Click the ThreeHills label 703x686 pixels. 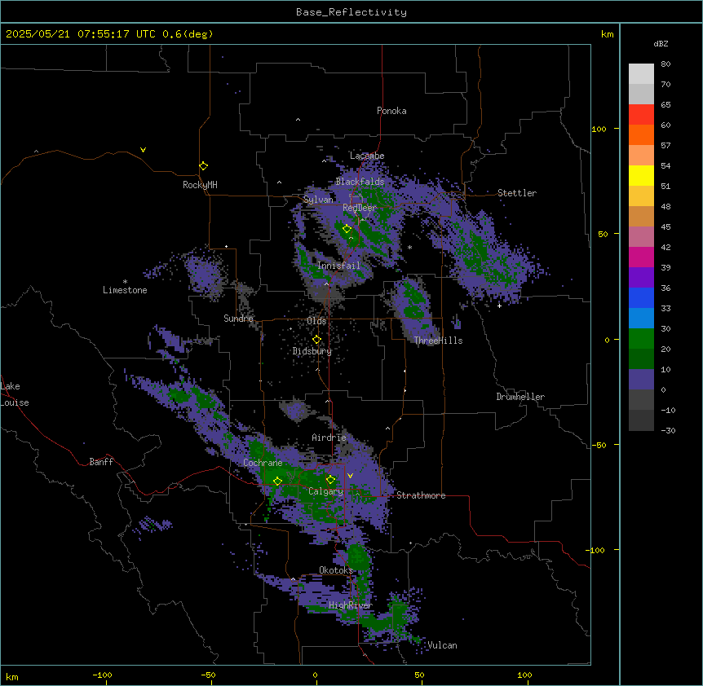[438, 341]
